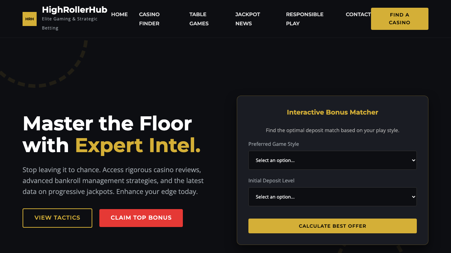Screen dimensions: 451x253
Task: Click the 'Expert Intel.' highlighted headline text
Action: 137,145
